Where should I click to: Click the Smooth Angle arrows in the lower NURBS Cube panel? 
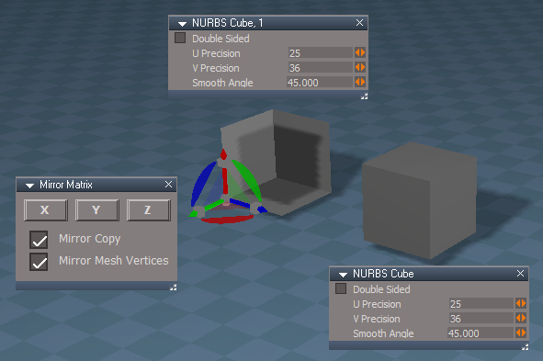521,333
